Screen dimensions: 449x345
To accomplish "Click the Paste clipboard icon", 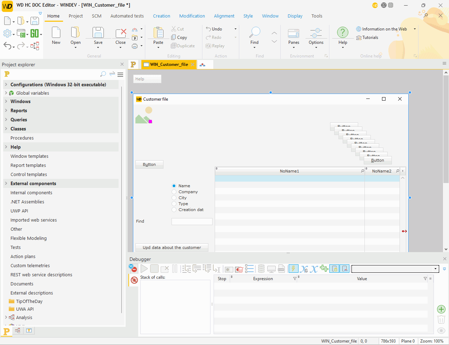I will click(158, 32).
